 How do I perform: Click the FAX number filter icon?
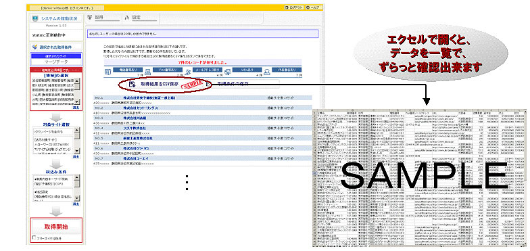(147, 72)
